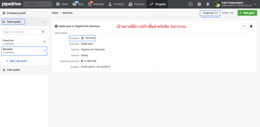Click the Services assignee avatar icon
This screenshot has height=127, width=260.
pyautogui.click(x=83, y=38)
